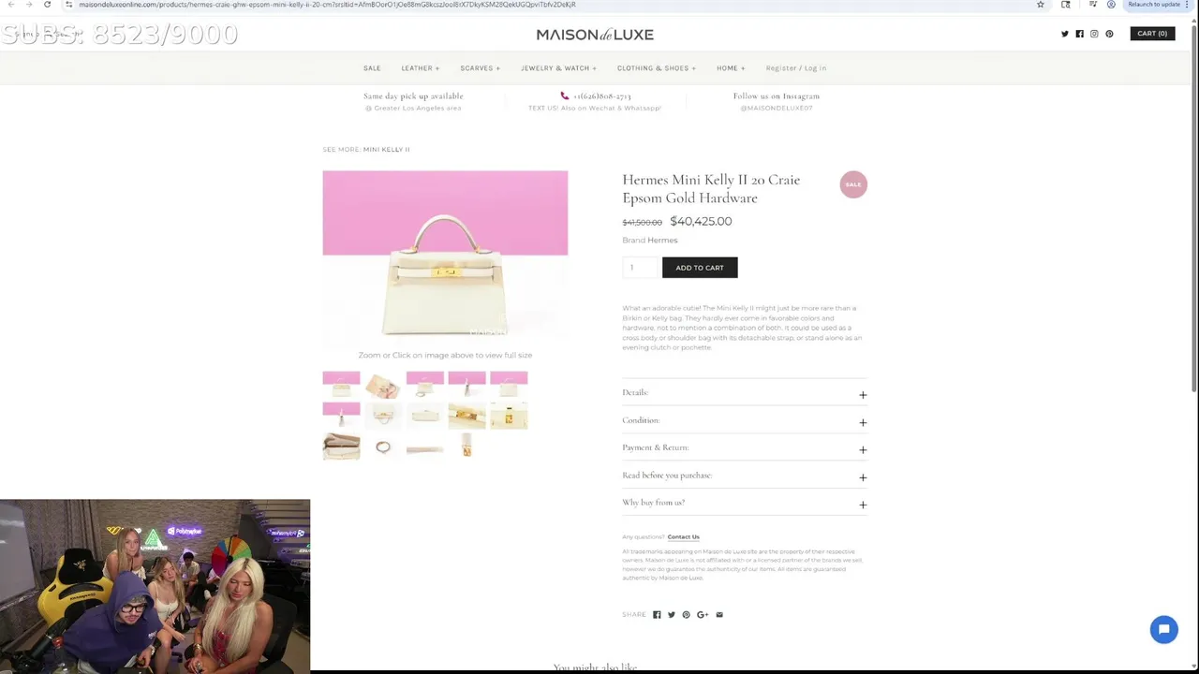The image size is (1199, 674).
Task: Share product on Pinterest
Action: (x=686, y=615)
